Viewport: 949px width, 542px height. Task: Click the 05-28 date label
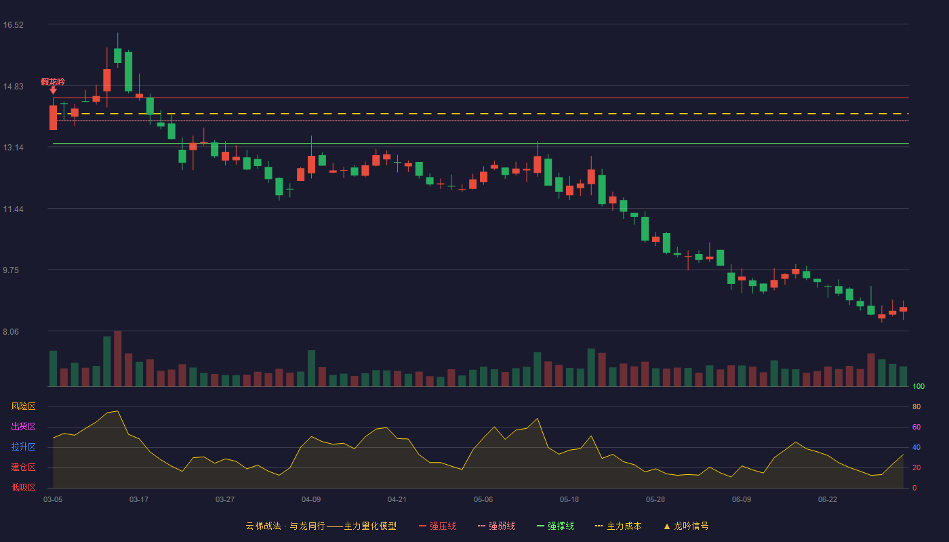coord(655,499)
